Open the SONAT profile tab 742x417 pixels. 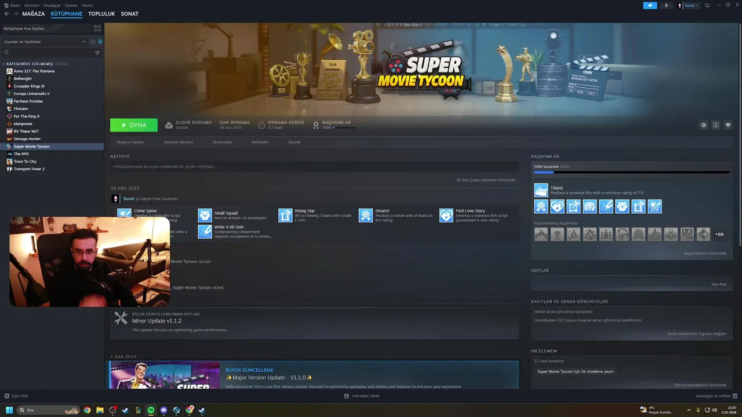click(130, 14)
